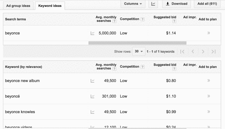Click the $0.99 suggested bid value
Screen dimensions: 225x129
[x=171, y=112]
